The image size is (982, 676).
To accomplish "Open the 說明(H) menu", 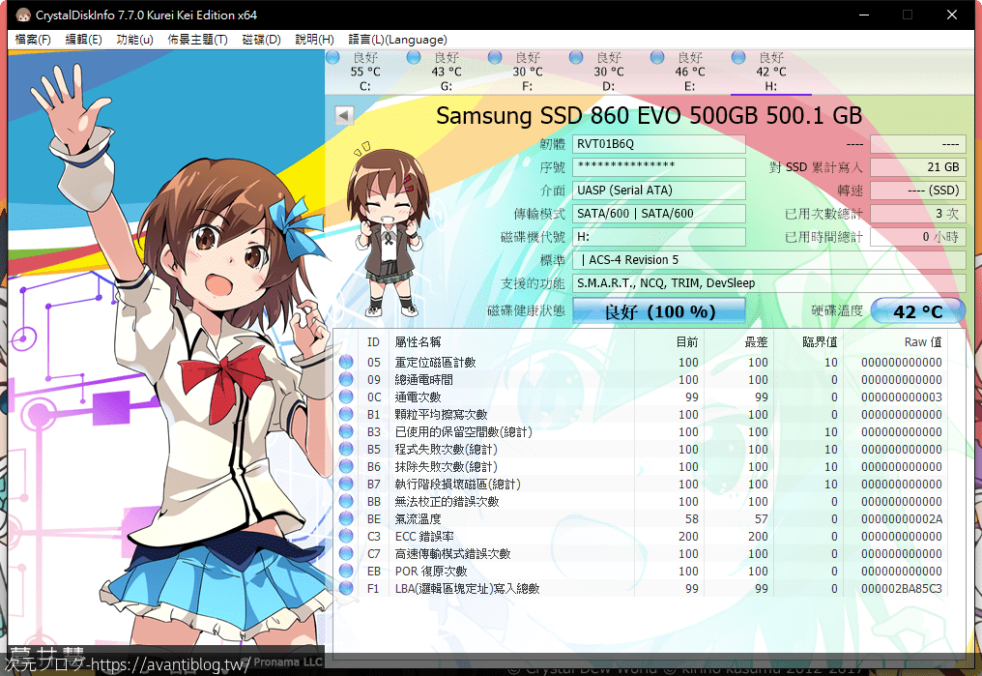I will (314, 40).
